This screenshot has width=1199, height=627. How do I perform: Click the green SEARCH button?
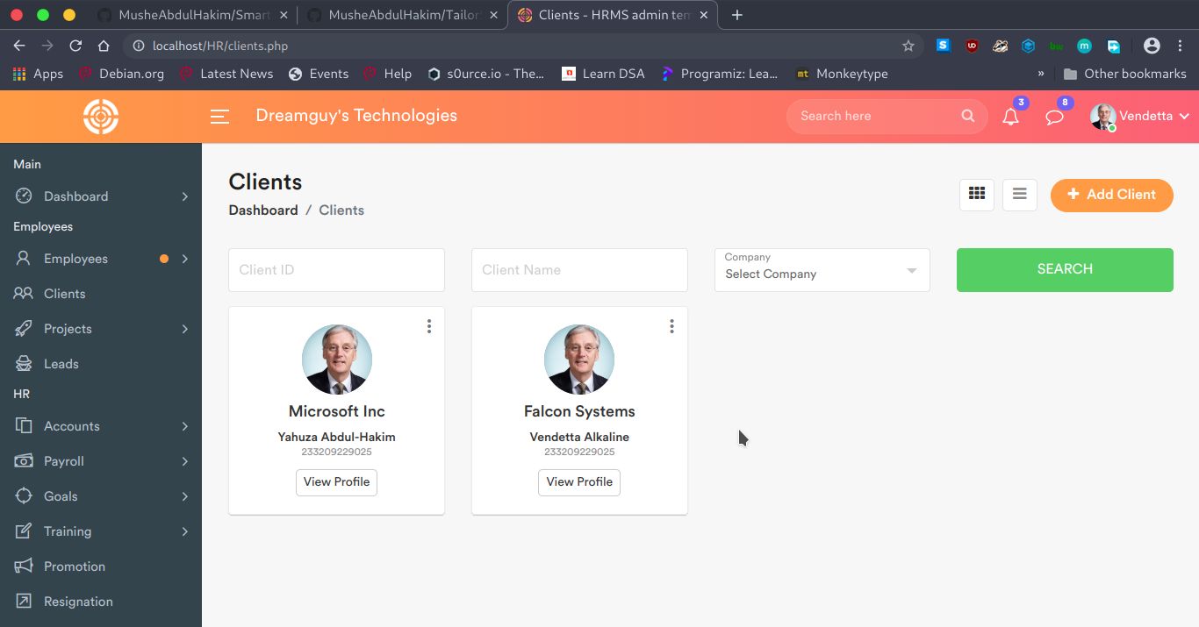coord(1065,269)
